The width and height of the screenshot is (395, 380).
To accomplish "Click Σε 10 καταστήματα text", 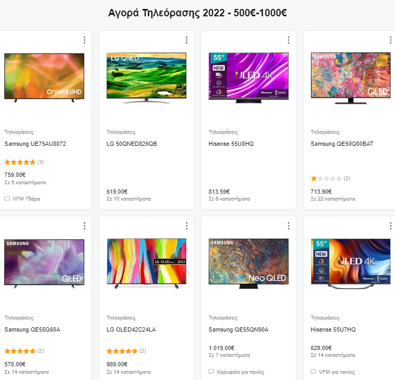I will [x=129, y=199].
